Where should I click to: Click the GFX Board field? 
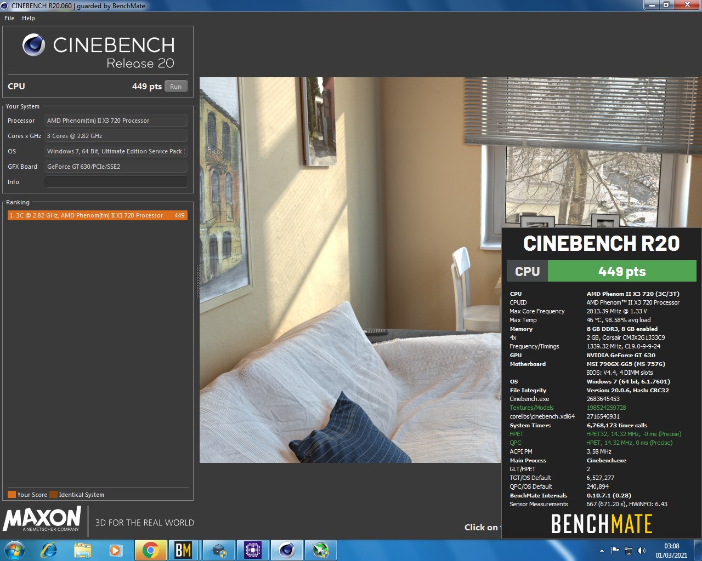point(116,167)
